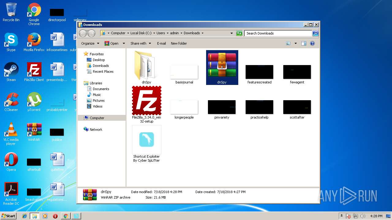Show hidden system tray icons

pyautogui.click(x=341, y=216)
